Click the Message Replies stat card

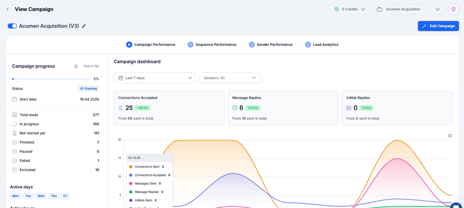pos(283,108)
